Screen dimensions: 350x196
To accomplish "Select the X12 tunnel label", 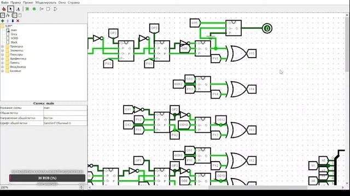I will pos(252,161).
